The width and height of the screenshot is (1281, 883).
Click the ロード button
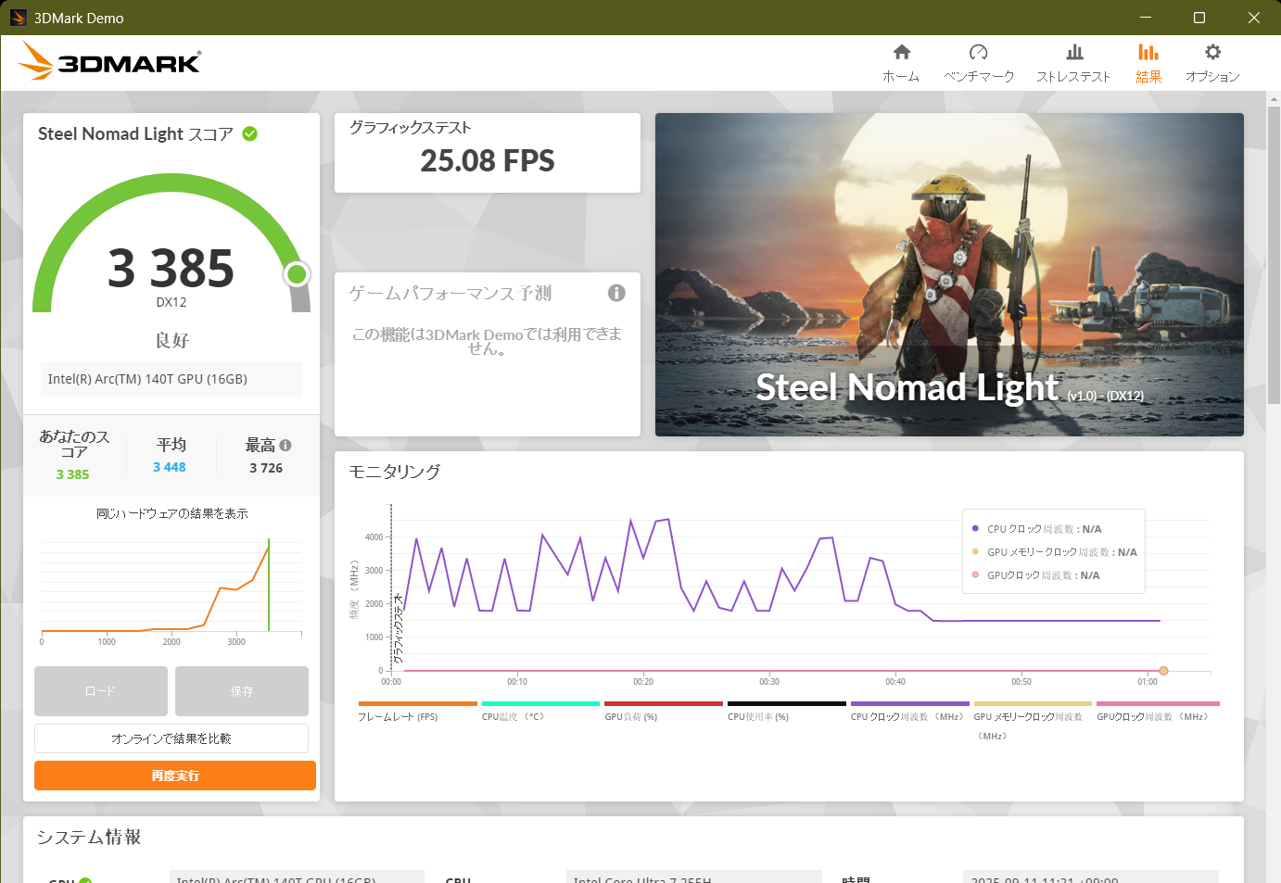click(x=101, y=691)
